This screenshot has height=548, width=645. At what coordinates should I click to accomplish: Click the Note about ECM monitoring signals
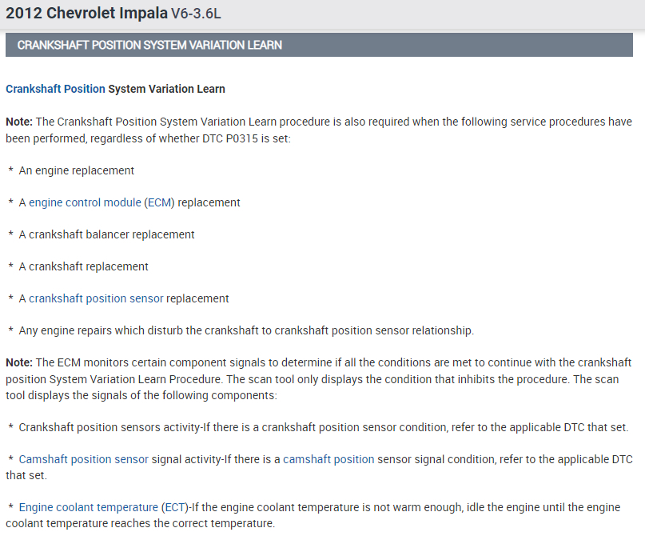coord(318,378)
